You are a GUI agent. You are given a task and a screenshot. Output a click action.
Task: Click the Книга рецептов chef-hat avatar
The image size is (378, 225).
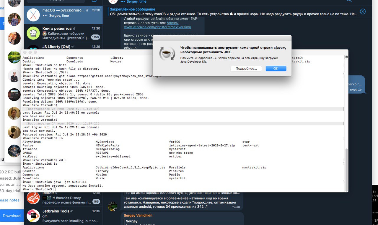click(33, 33)
